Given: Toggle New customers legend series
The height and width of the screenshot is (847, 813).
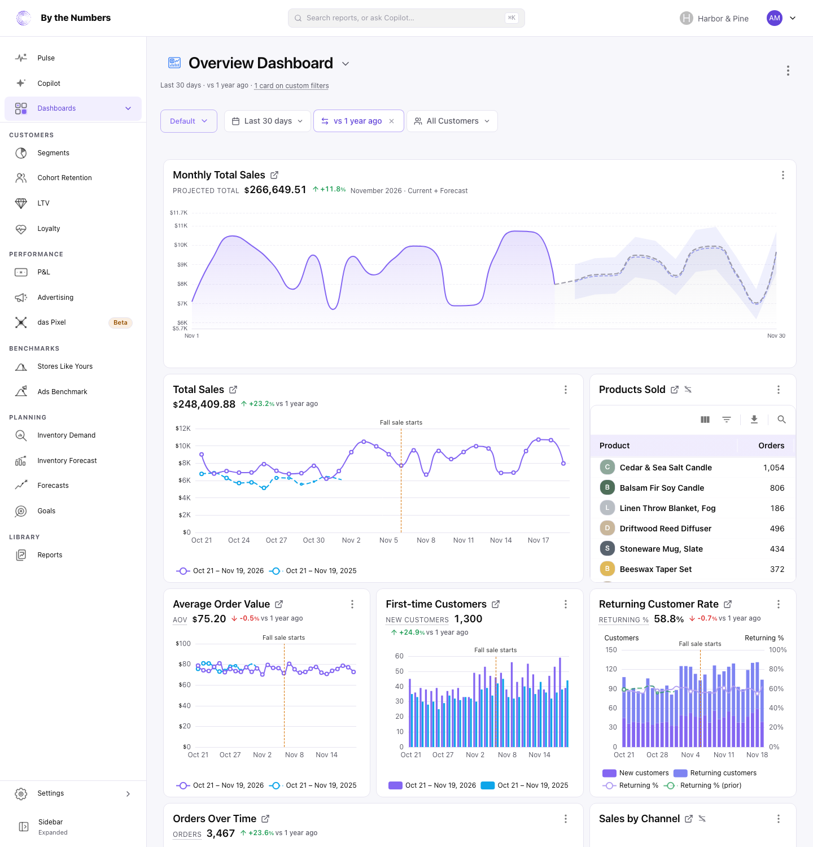Looking at the screenshot, I should [636, 773].
